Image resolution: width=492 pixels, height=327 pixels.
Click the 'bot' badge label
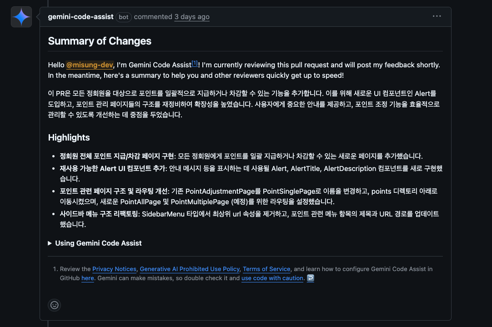pyautogui.click(x=124, y=17)
